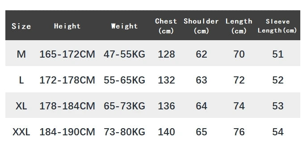Click the 55-65KG weight value
Viewport: 307px width, 163px height.
pos(124,80)
